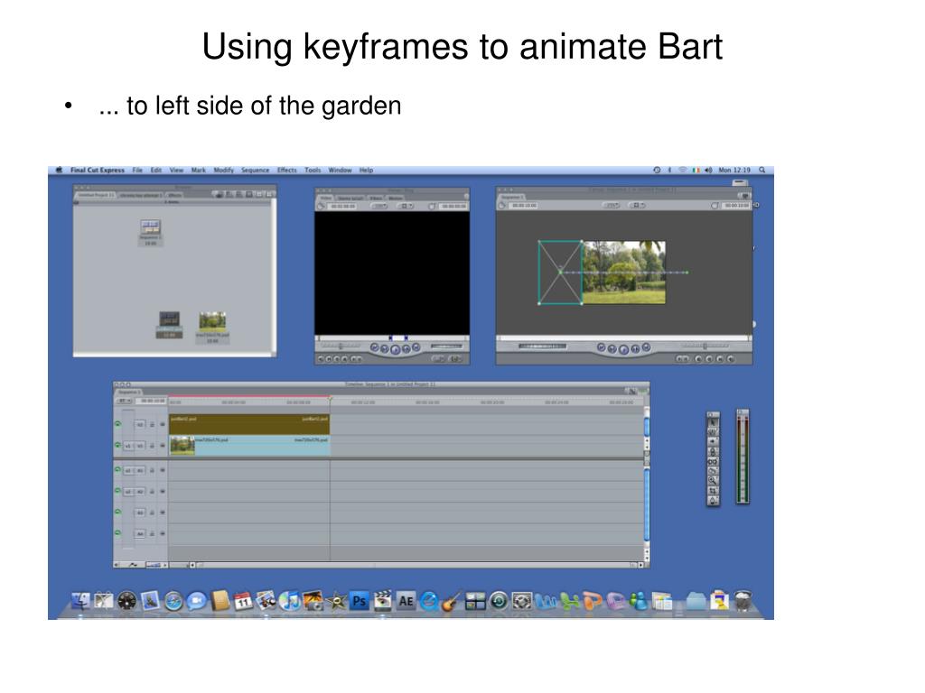
Task: Open the Viewer zoom level pop-up
Action: click(x=378, y=207)
